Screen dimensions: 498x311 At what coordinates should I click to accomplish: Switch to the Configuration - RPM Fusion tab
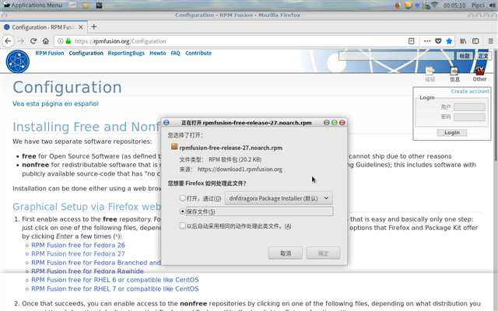(44, 27)
